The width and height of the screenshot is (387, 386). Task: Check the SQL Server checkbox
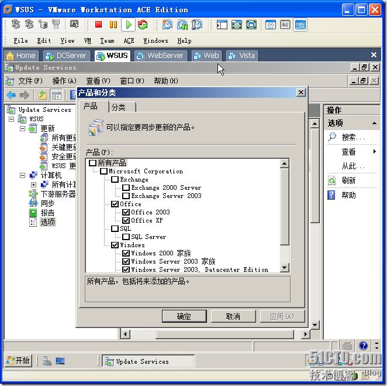(x=126, y=237)
